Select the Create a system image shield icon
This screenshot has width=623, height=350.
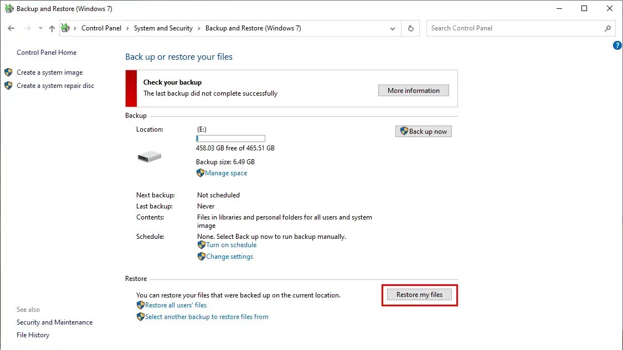[x=8, y=72]
